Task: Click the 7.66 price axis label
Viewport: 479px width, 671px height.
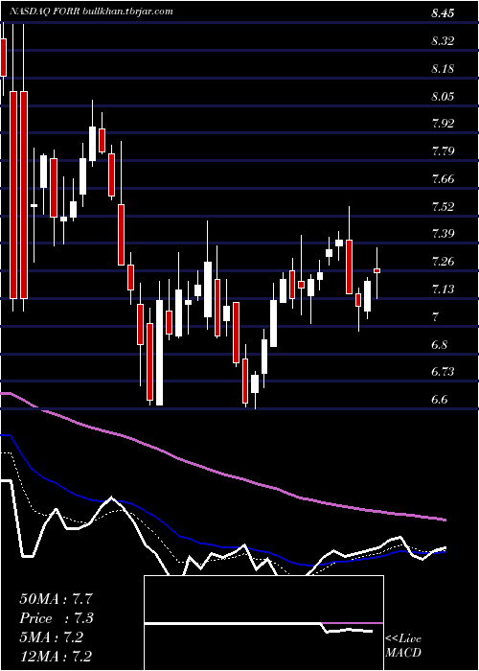Action: click(x=443, y=179)
